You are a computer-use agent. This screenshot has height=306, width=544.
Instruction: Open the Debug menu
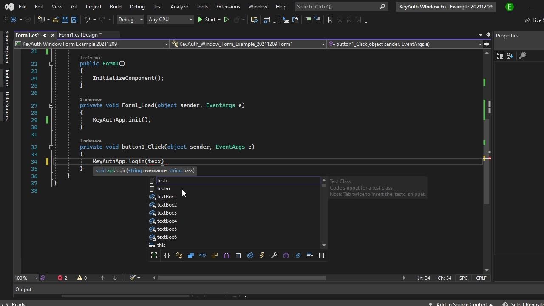(137, 7)
